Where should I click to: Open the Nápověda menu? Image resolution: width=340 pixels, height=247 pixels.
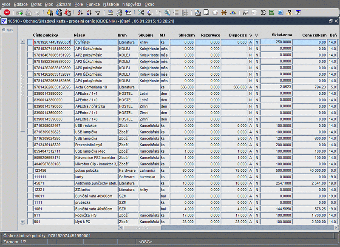(x=132, y=4)
